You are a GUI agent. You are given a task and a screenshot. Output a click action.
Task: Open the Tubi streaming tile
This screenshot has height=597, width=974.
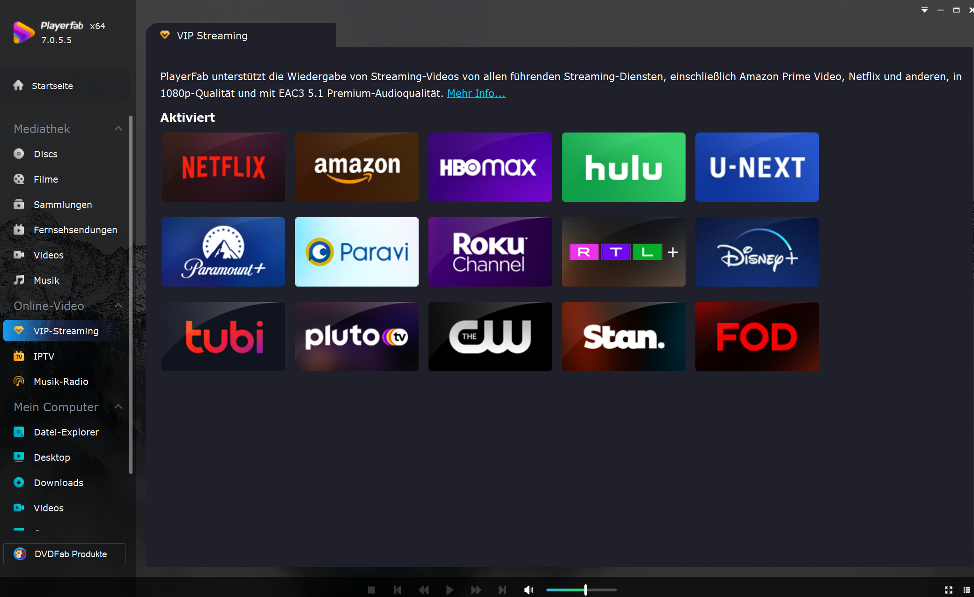click(223, 337)
